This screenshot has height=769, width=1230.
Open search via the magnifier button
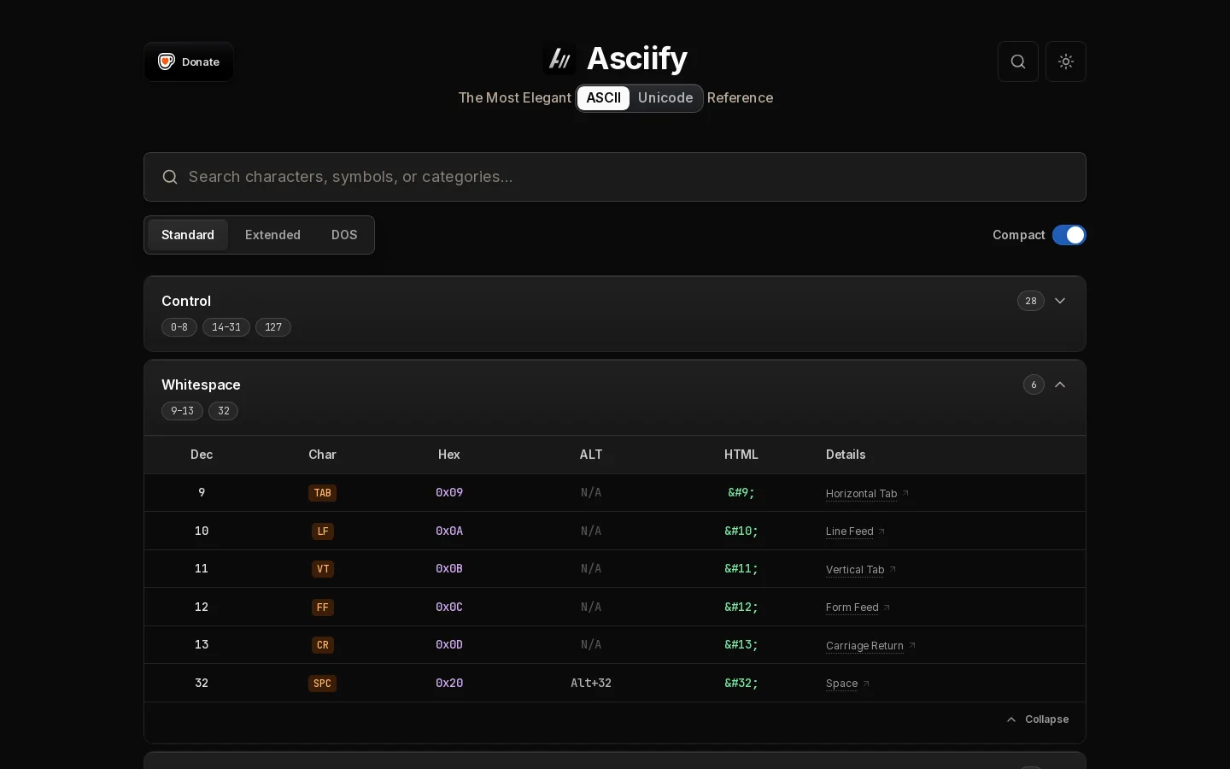coord(1018,62)
